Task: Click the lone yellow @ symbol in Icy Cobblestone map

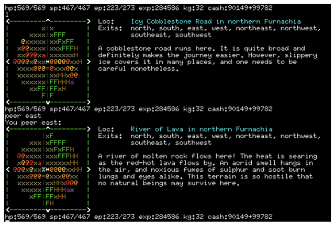Action: (23, 42)
